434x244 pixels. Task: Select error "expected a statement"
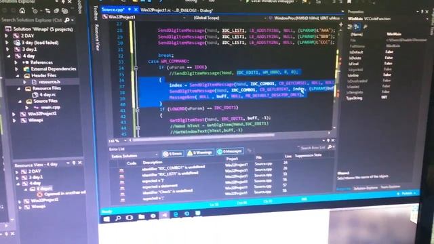160,187
